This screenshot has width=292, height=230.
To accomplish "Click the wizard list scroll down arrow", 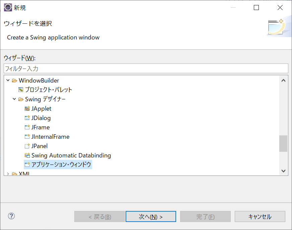I will tap(283, 171).
